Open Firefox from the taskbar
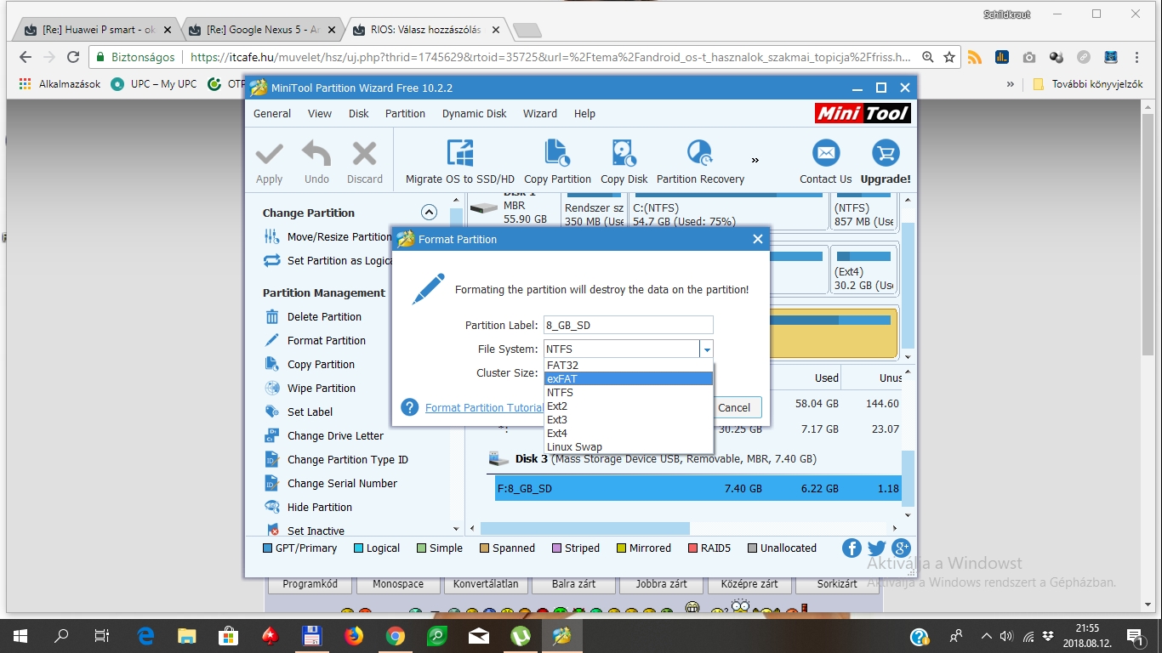 tap(353, 635)
